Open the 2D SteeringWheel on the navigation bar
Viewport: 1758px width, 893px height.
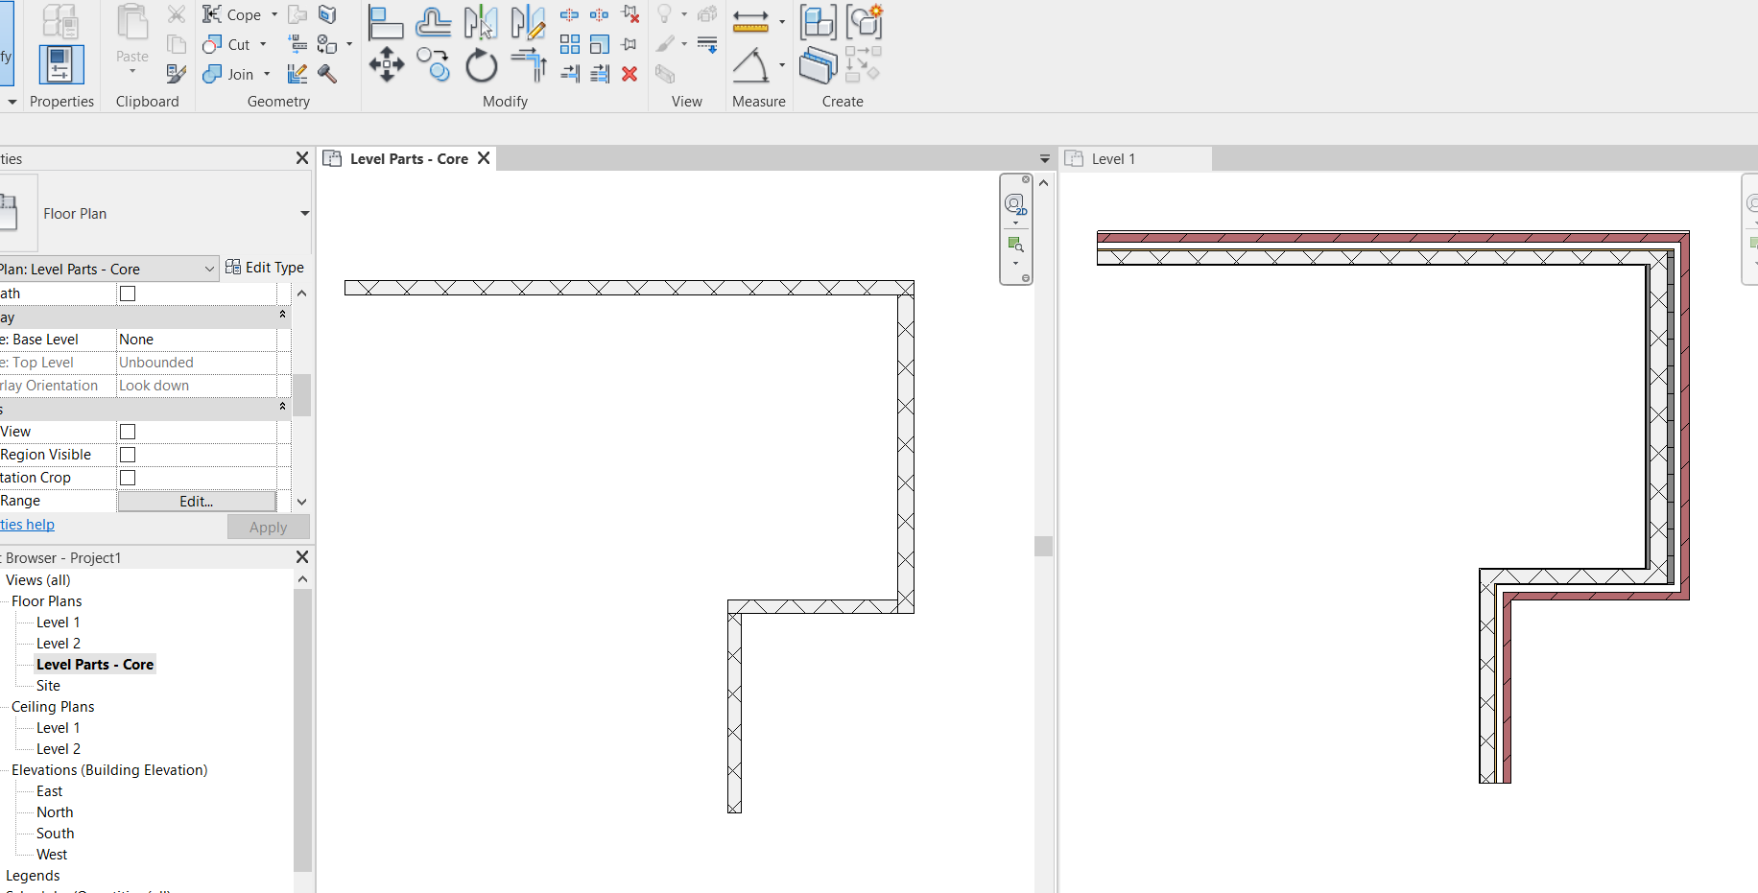pyautogui.click(x=1014, y=204)
